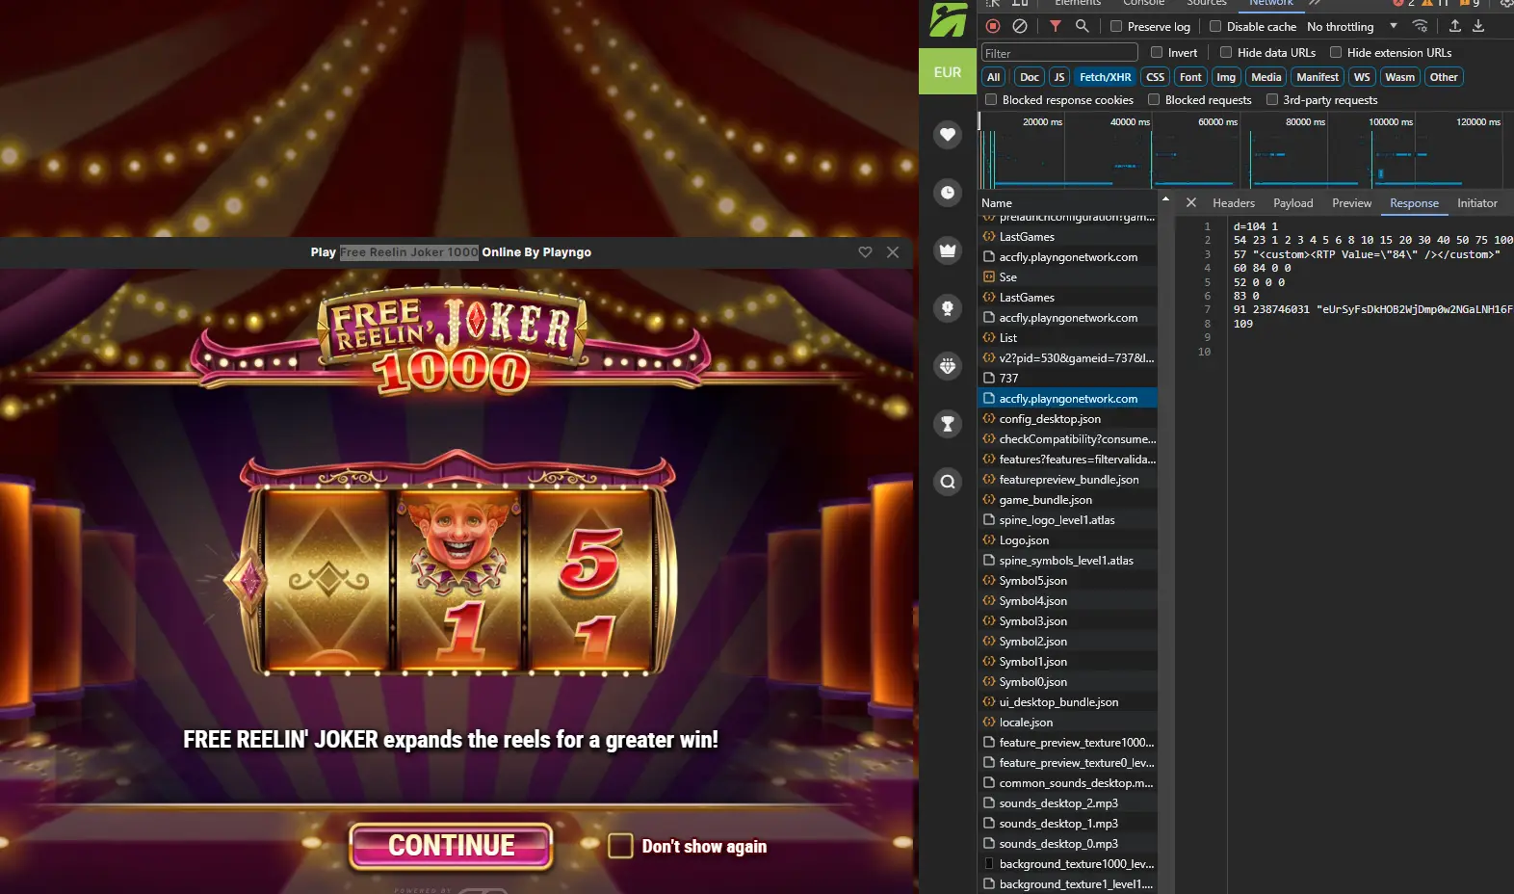Screen dimensions: 1514x894
Task: Select Symbol5.json request
Action: pos(1067,581)
